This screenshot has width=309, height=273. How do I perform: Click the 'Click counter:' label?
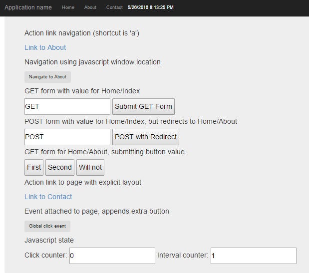(46, 255)
